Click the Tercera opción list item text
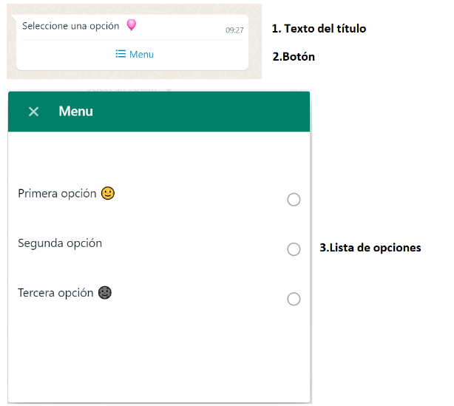 55,293
